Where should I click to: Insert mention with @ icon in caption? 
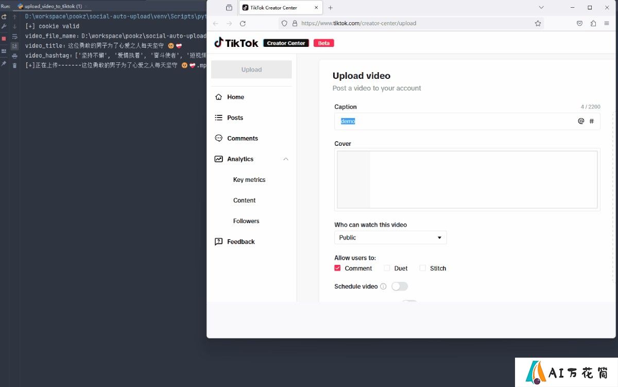pos(581,121)
